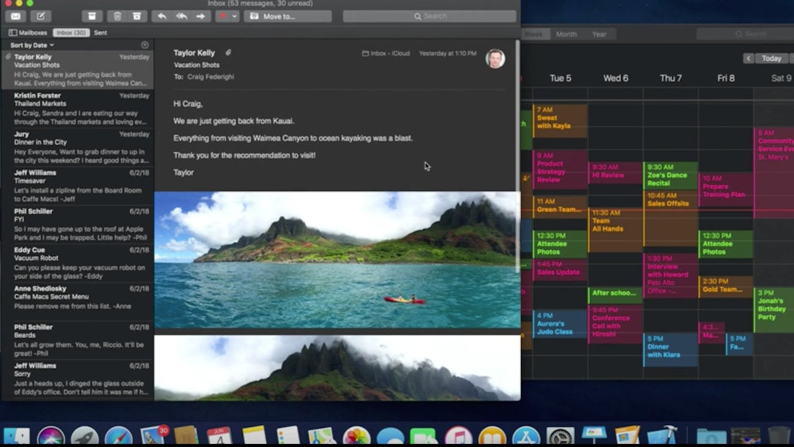794x447 pixels.
Task: Click the kayak ocean photo attachment
Action: point(337,260)
